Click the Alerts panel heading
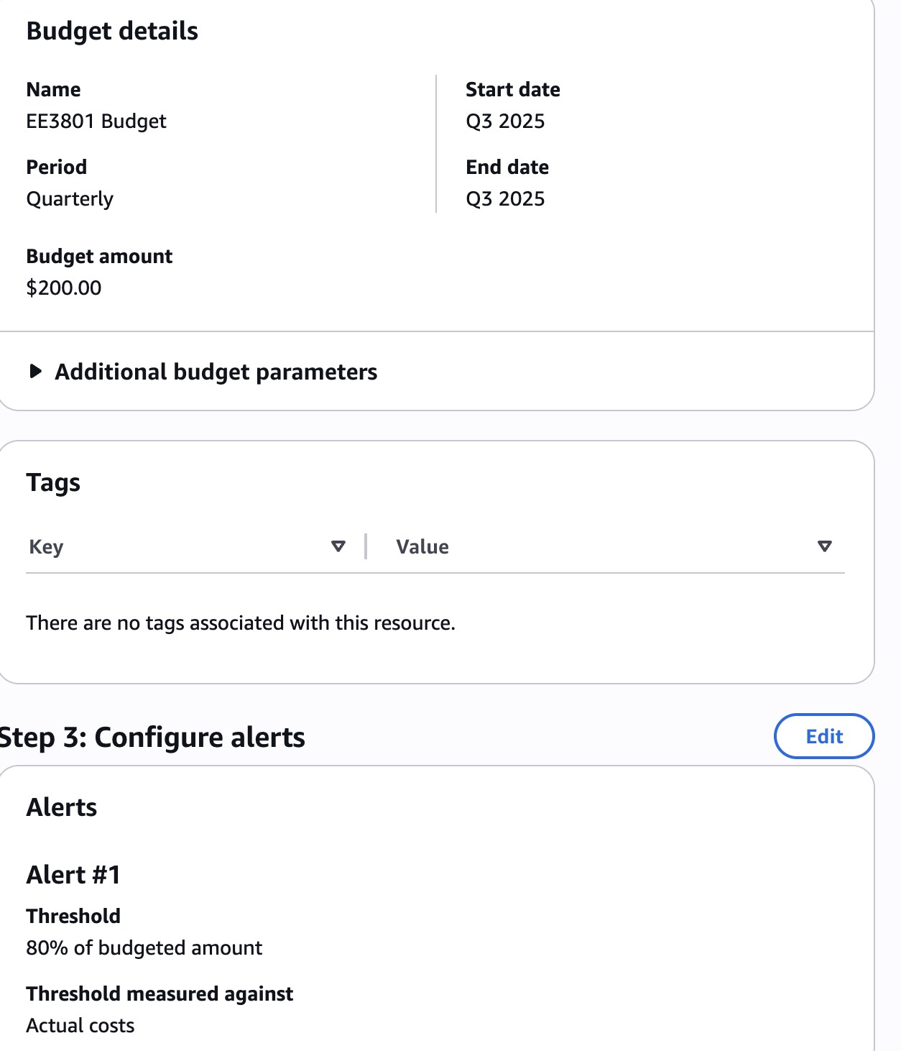This screenshot has height=1051, width=901. pos(62,807)
